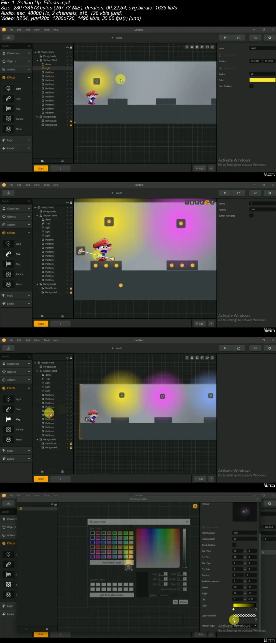Click the export arrow icon in the 00:04:36 frame
This screenshot has width=276, height=643.
click(239, 38)
